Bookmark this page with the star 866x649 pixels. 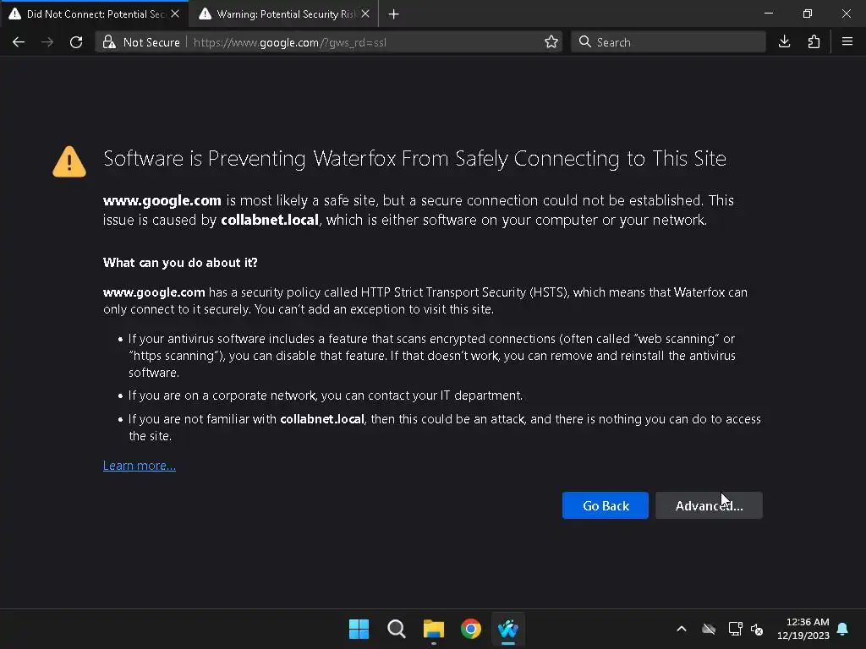[551, 42]
